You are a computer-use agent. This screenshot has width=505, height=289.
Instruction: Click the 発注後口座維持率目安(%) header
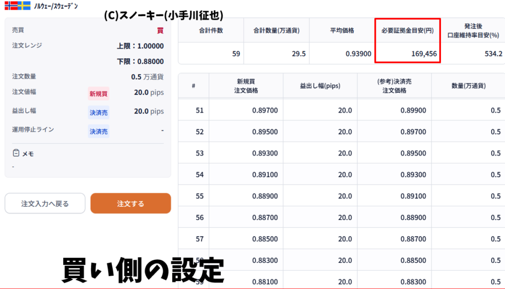click(x=473, y=31)
